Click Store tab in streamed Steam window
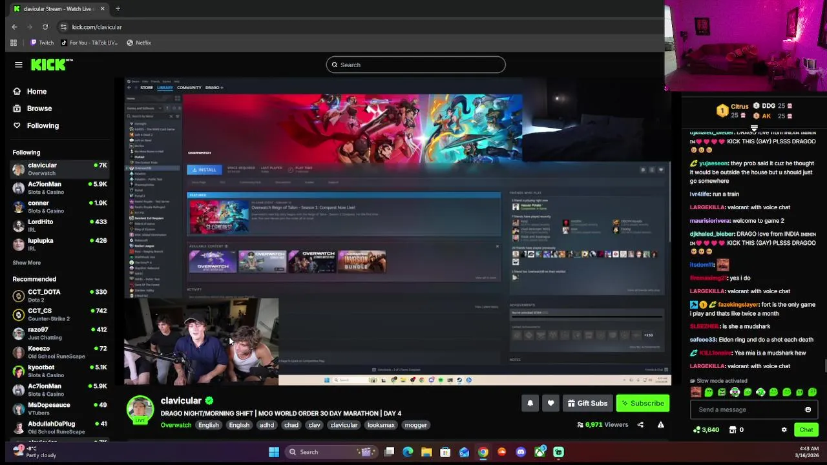The height and width of the screenshot is (465, 827). click(147, 87)
